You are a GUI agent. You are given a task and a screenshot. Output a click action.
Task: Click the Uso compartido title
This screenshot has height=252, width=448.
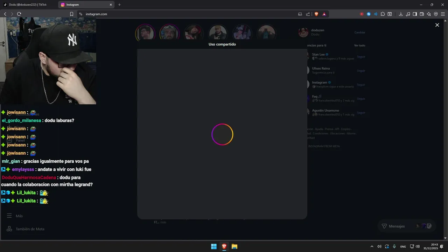(222, 44)
